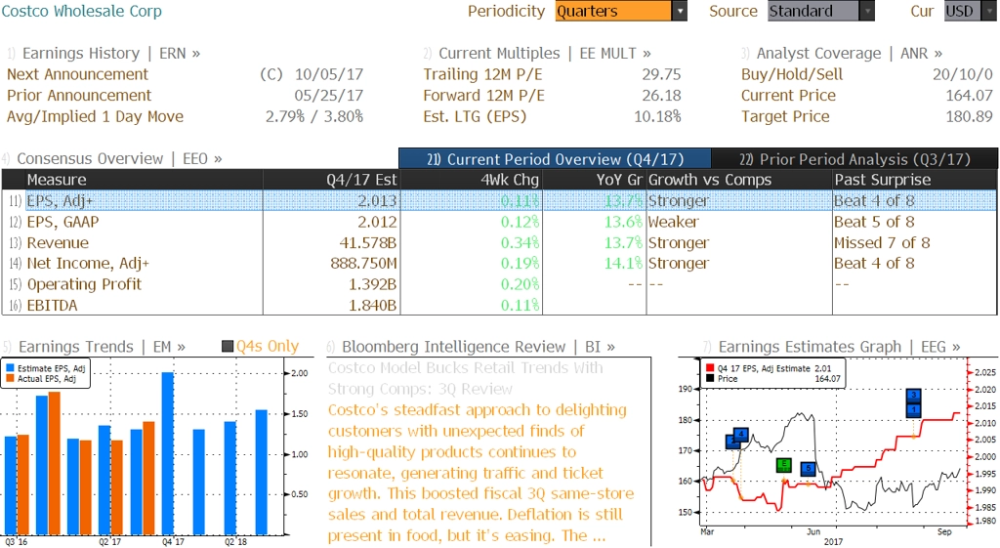
Task: Select the EPS, GAAP measure row
Action: point(499,222)
